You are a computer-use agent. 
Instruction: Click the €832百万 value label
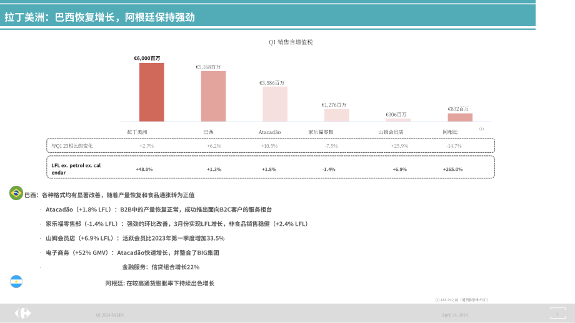(458, 109)
